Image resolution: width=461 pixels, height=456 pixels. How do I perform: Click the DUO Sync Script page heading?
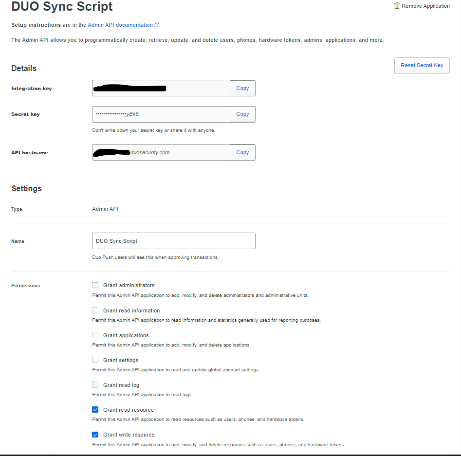(62, 6)
